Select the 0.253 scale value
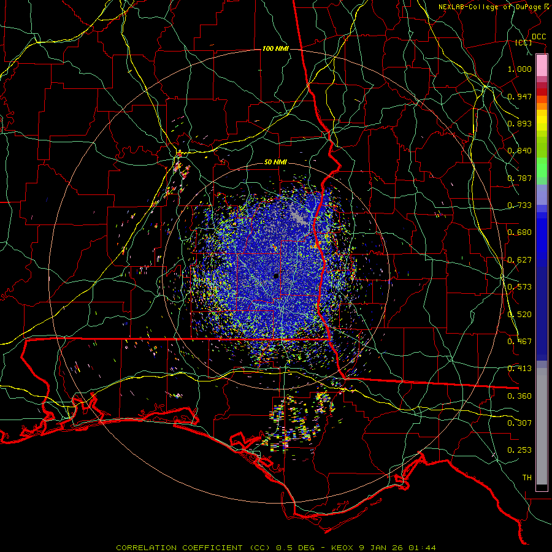Viewport: 552px width, 552px height. [519, 450]
